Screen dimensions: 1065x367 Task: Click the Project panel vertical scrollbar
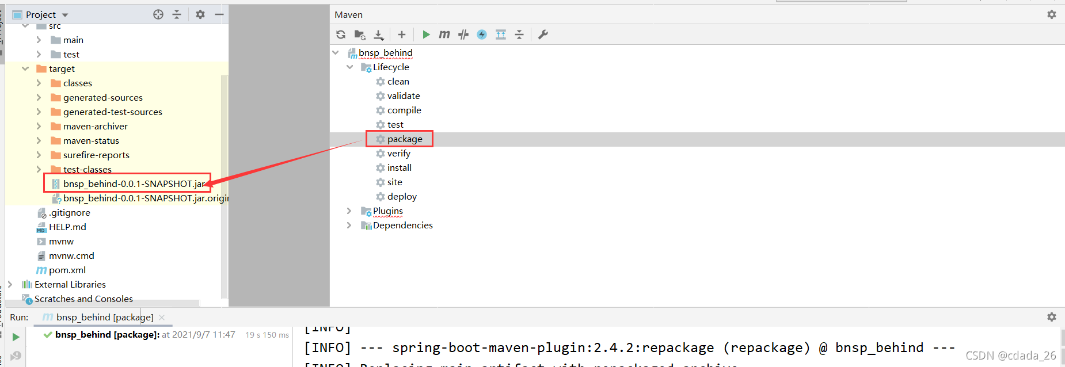click(x=225, y=186)
